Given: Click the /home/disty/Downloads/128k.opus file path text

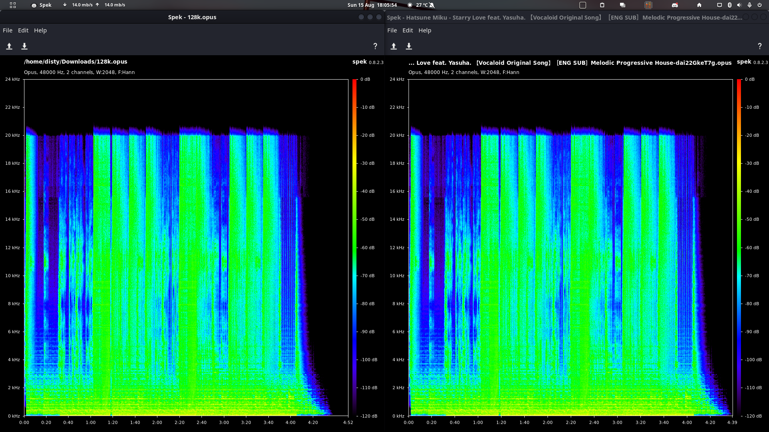Looking at the screenshot, I should [76, 62].
